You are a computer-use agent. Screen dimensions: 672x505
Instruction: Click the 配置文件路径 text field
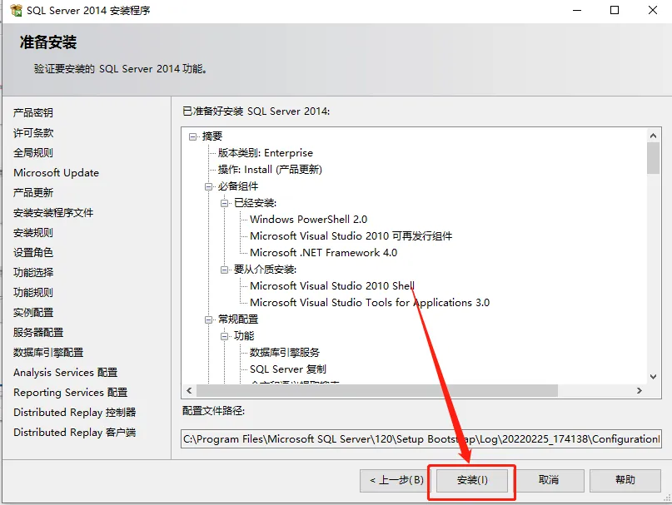(421, 439)
